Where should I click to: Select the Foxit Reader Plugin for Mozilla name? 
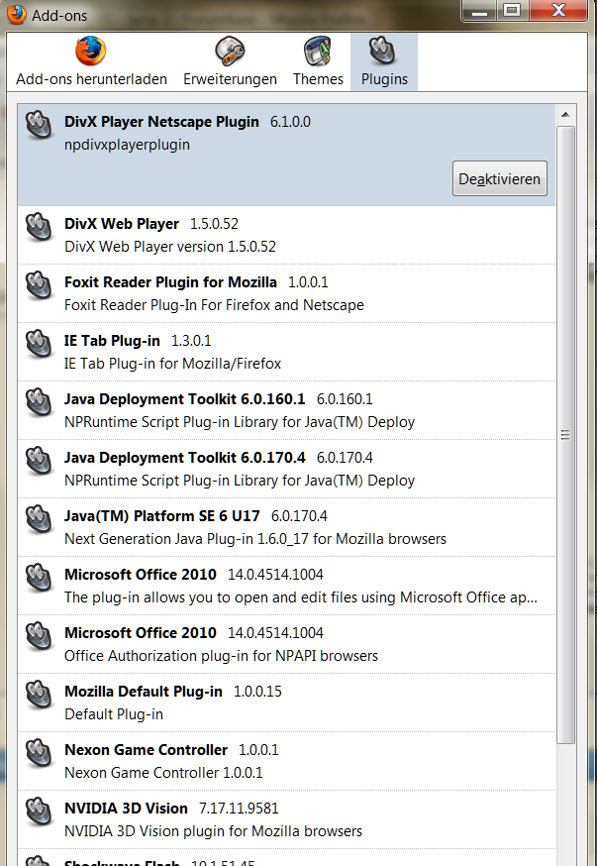pos(170,282)
